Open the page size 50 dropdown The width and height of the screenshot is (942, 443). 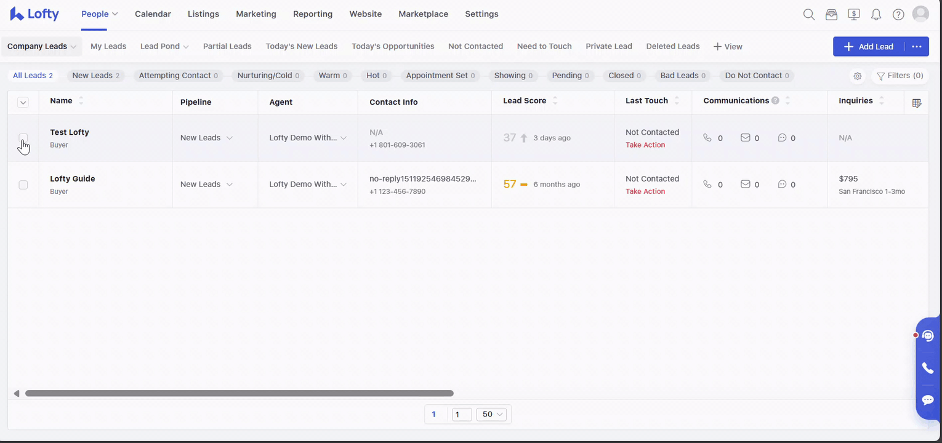493,414
